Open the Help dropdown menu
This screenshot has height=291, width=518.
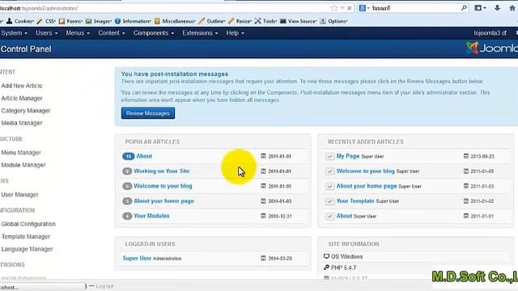(x=236, y=33)
